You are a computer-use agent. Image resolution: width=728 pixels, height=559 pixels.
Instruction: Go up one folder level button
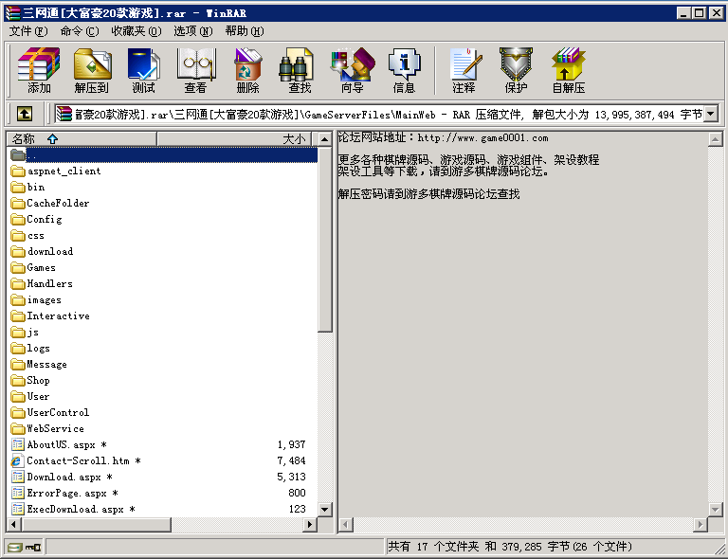pyautogui.click(x=24, y=114)
